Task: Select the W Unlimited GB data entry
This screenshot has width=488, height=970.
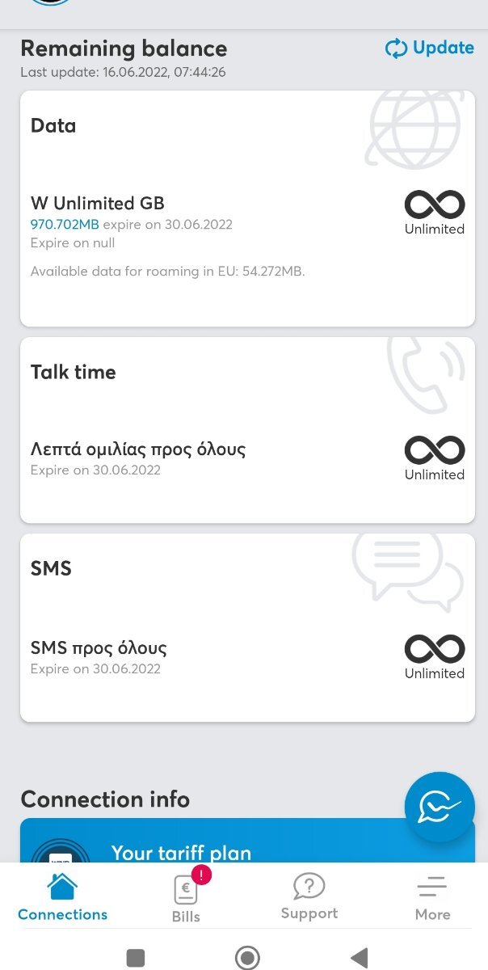Action: point(98,203)
